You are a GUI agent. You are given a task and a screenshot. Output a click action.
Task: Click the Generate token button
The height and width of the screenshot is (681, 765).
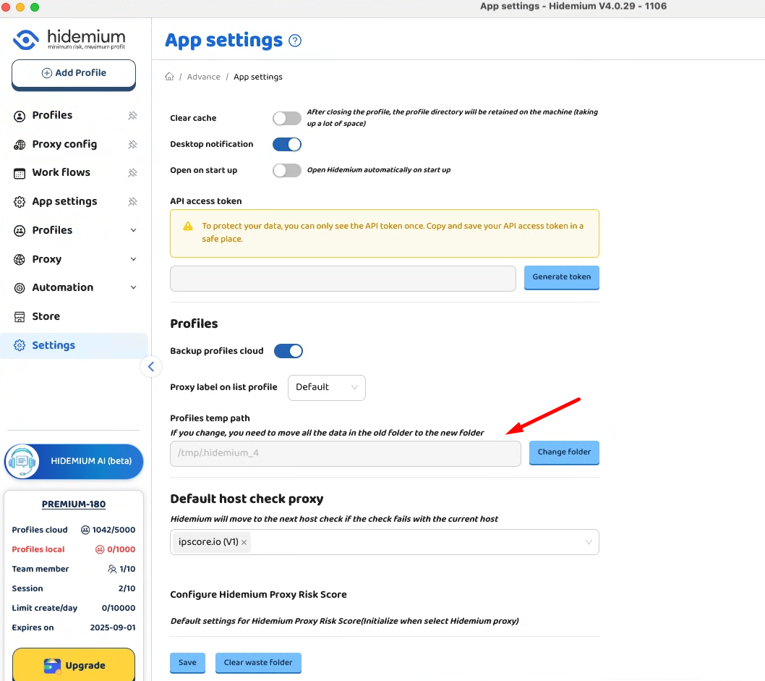(x=561, y=277)
